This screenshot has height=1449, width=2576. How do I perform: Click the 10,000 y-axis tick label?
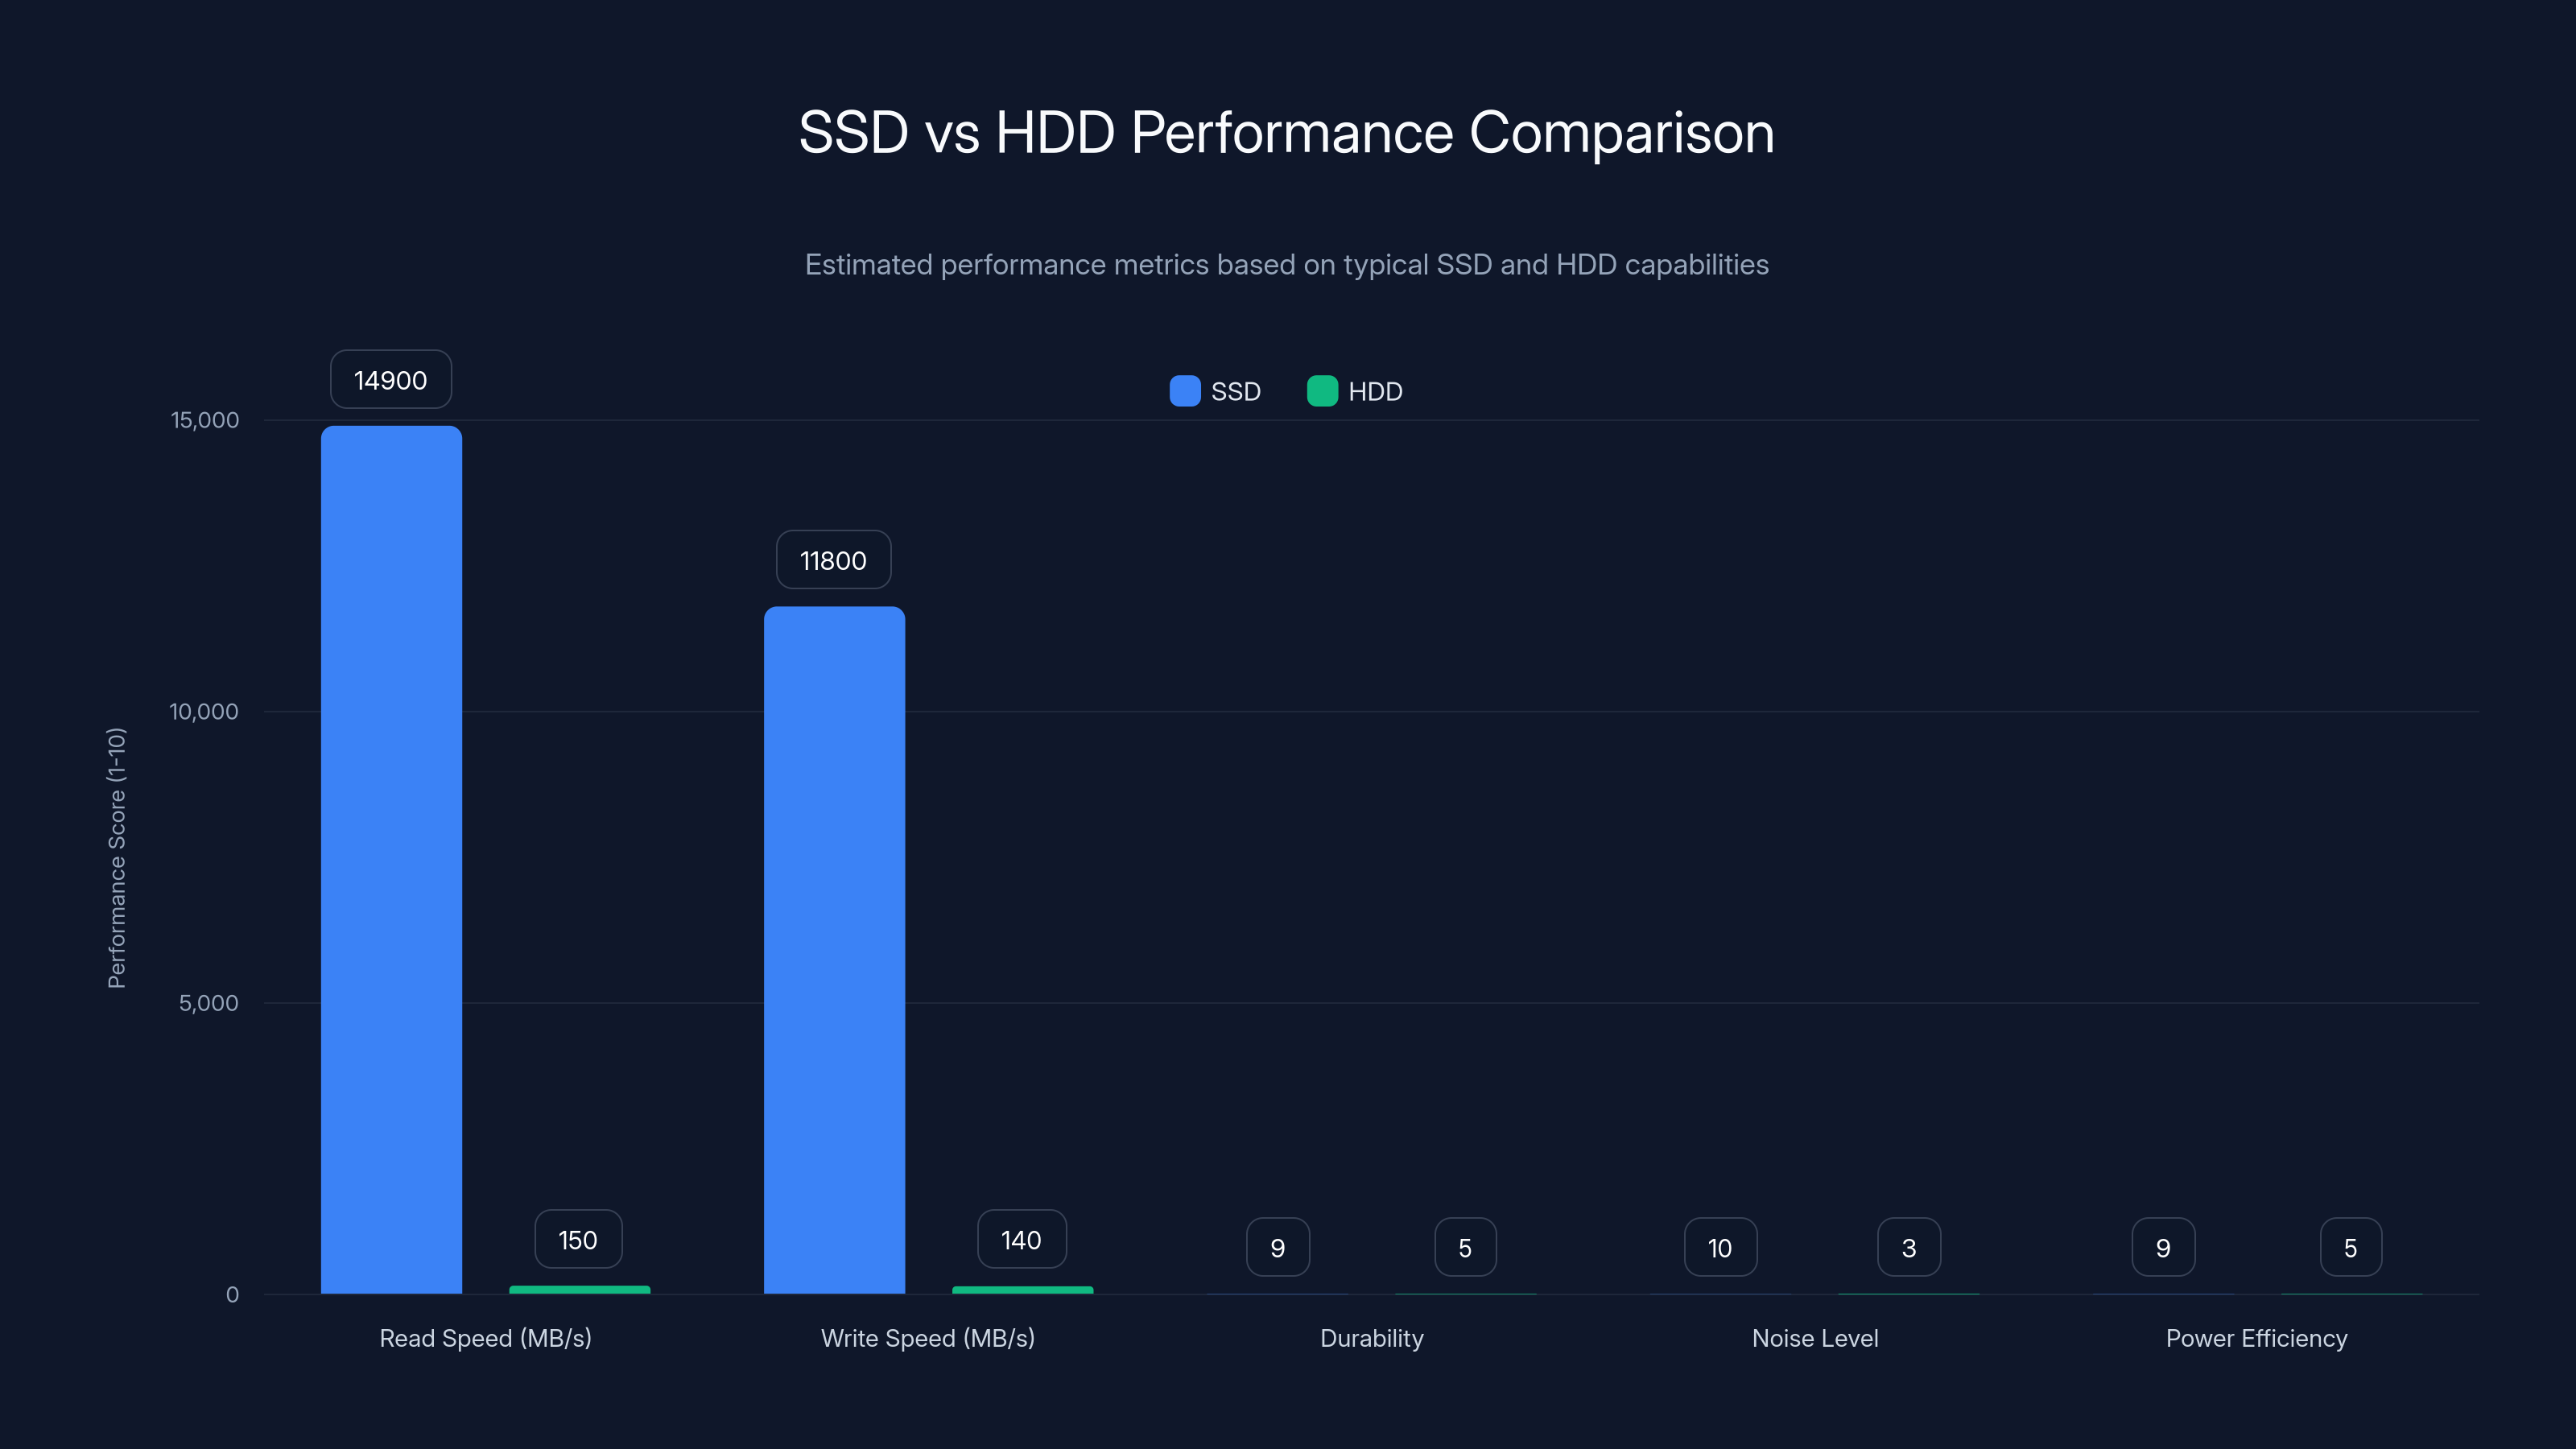[x=204, y=712]
